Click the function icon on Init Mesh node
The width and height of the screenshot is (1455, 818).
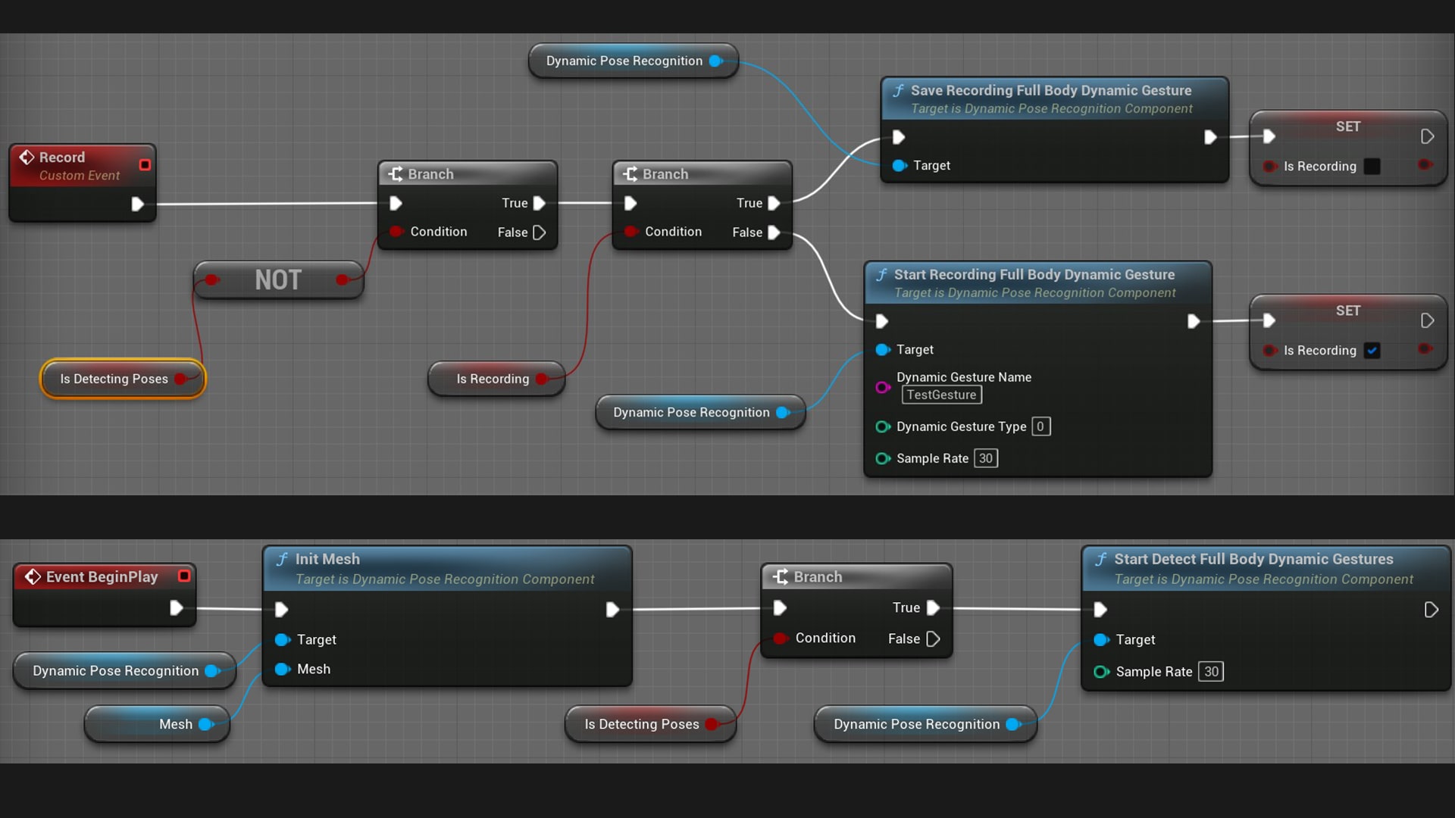(282, 559)
